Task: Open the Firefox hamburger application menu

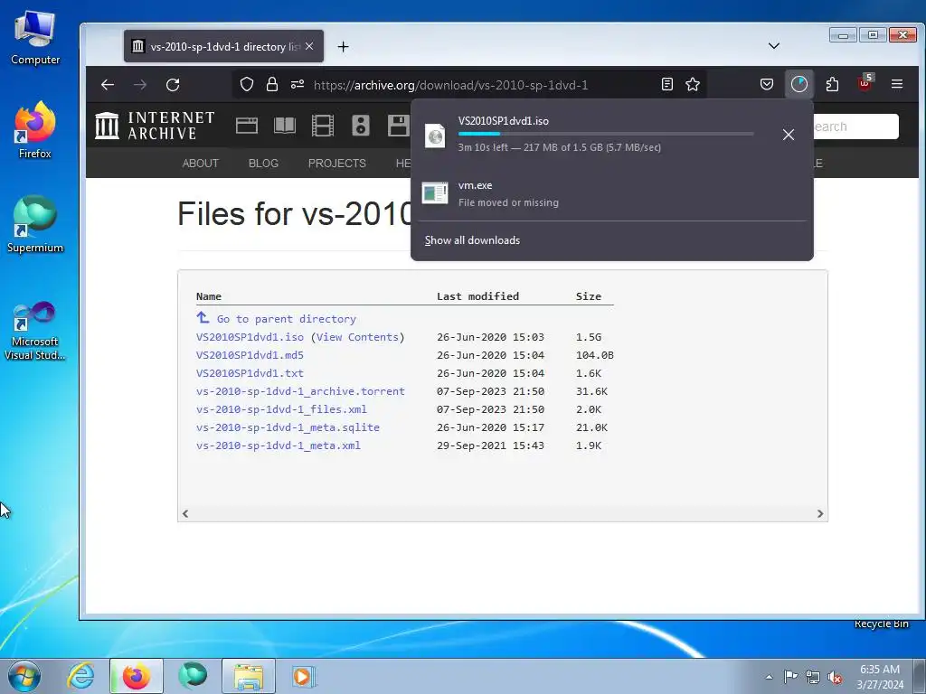Action: tap(897, 84)
